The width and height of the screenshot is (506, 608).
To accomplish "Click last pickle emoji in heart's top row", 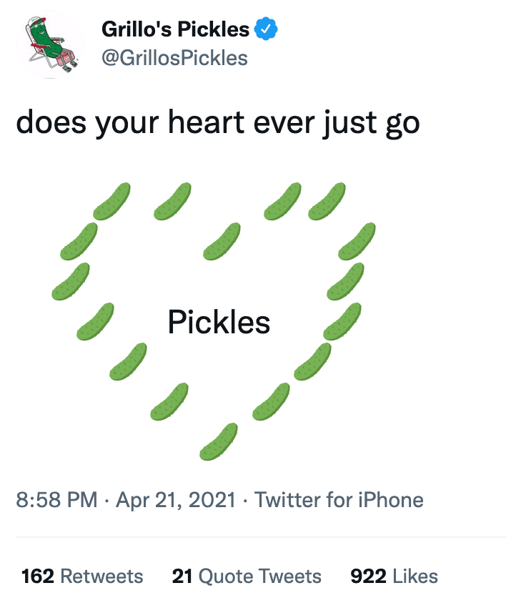I will [x=327, y=200].
